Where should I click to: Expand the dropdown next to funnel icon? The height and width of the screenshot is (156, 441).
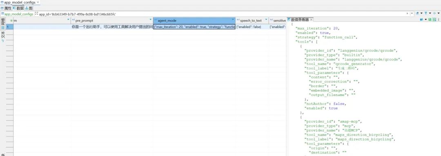click(x=430, y=13)
